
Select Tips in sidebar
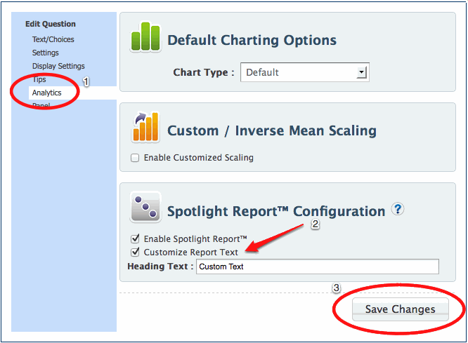pyautogui.click(x=39, y=79)
